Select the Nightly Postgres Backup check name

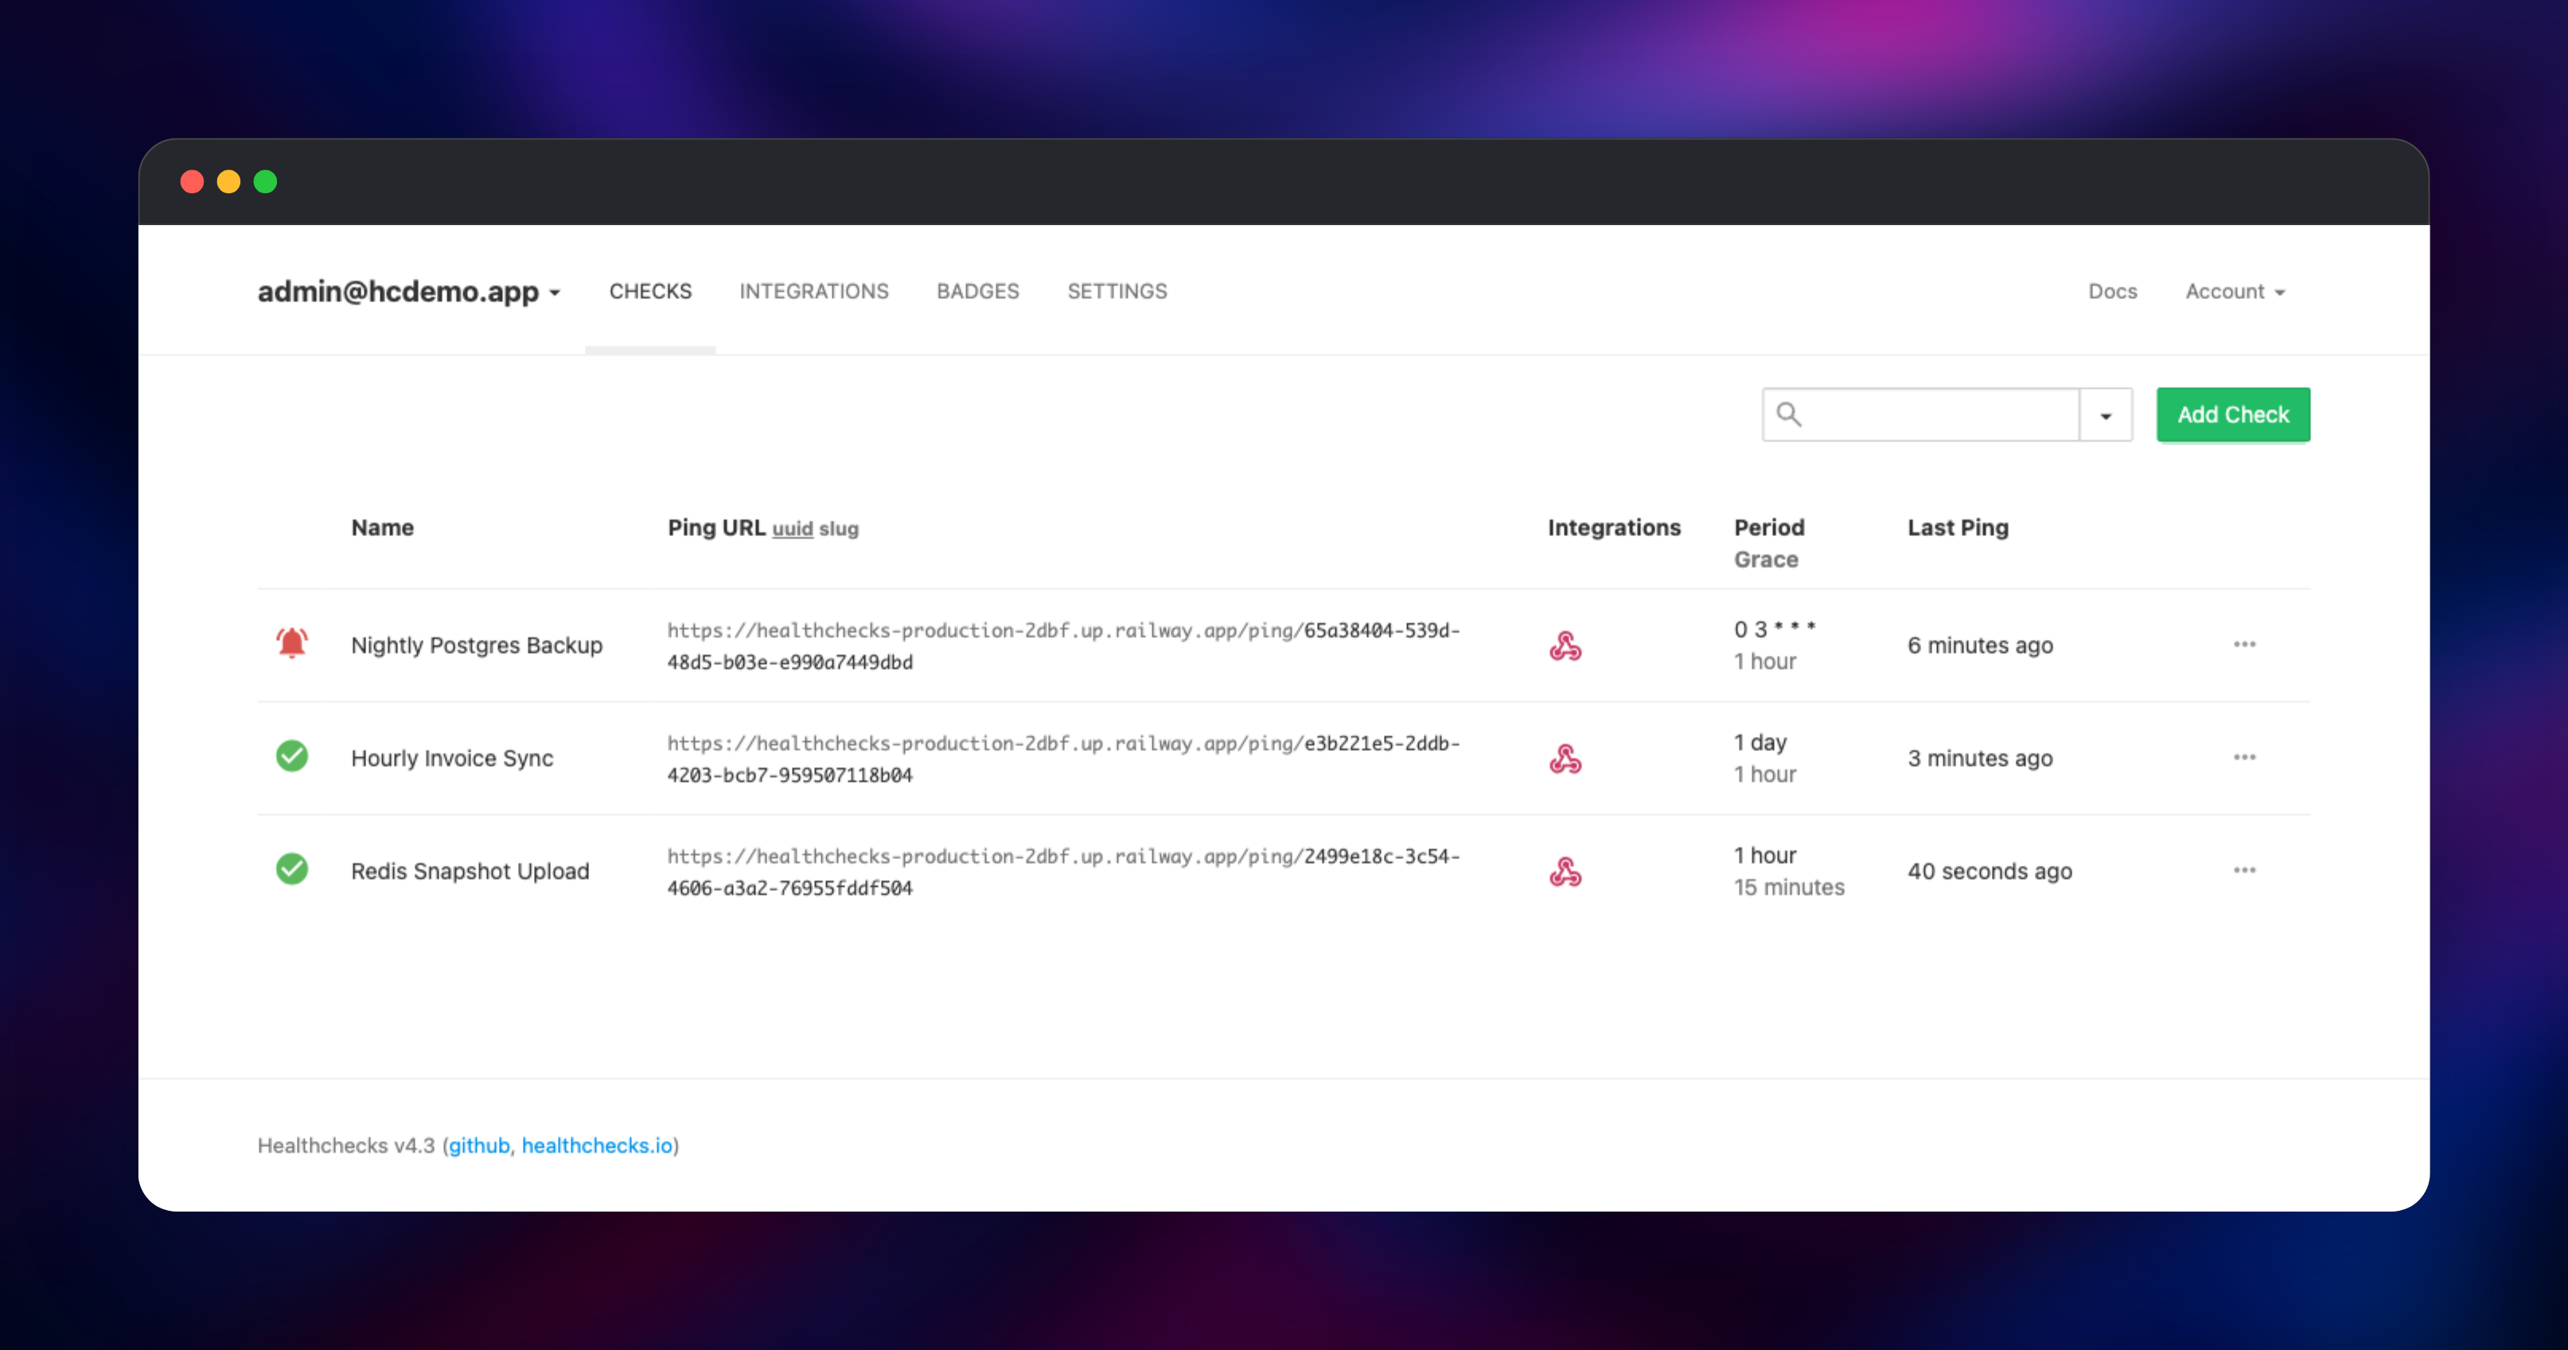click(x=477, y=646)
